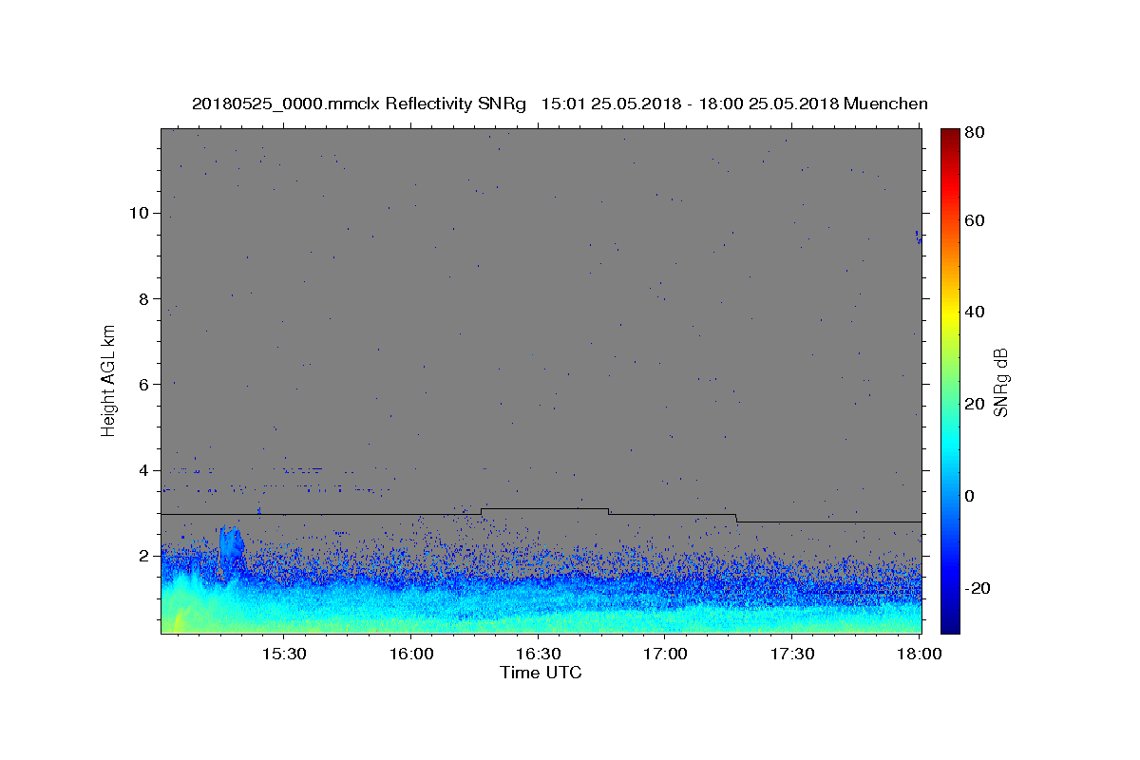Select the height tick label 8

tap(144, 298)
